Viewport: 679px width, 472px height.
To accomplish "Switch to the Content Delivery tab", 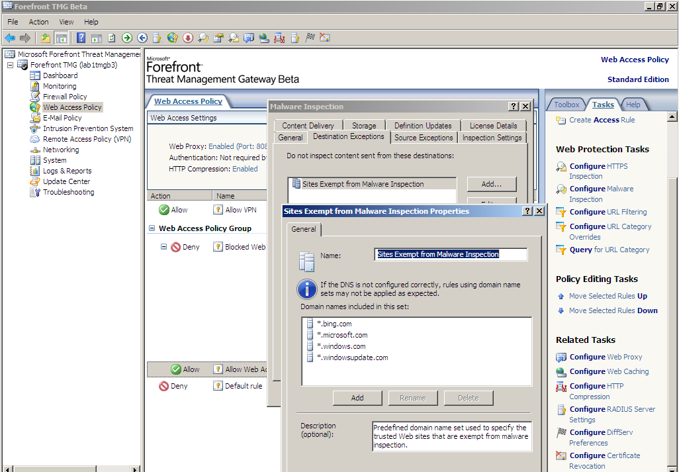I will (308, 126).
